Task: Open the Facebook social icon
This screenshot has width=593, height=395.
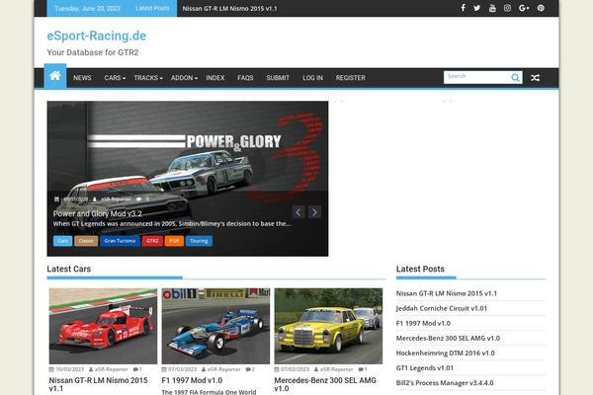Action: pyautogui.click(x=463, y=8)
